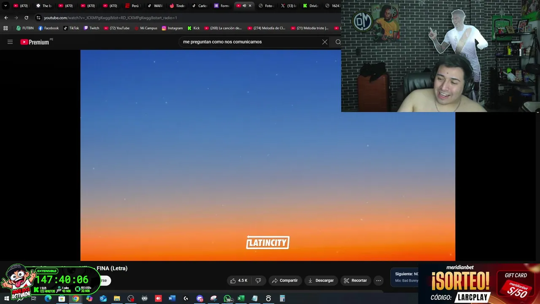The height and width of the screenshot is (304, 540).
Task: Go forward with browser forward arrow
Action: click(16, 18)
